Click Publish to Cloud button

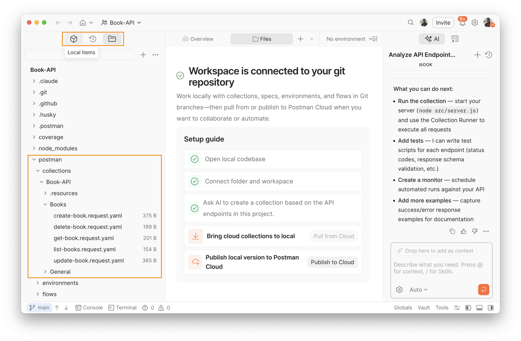tap(332, 262)
